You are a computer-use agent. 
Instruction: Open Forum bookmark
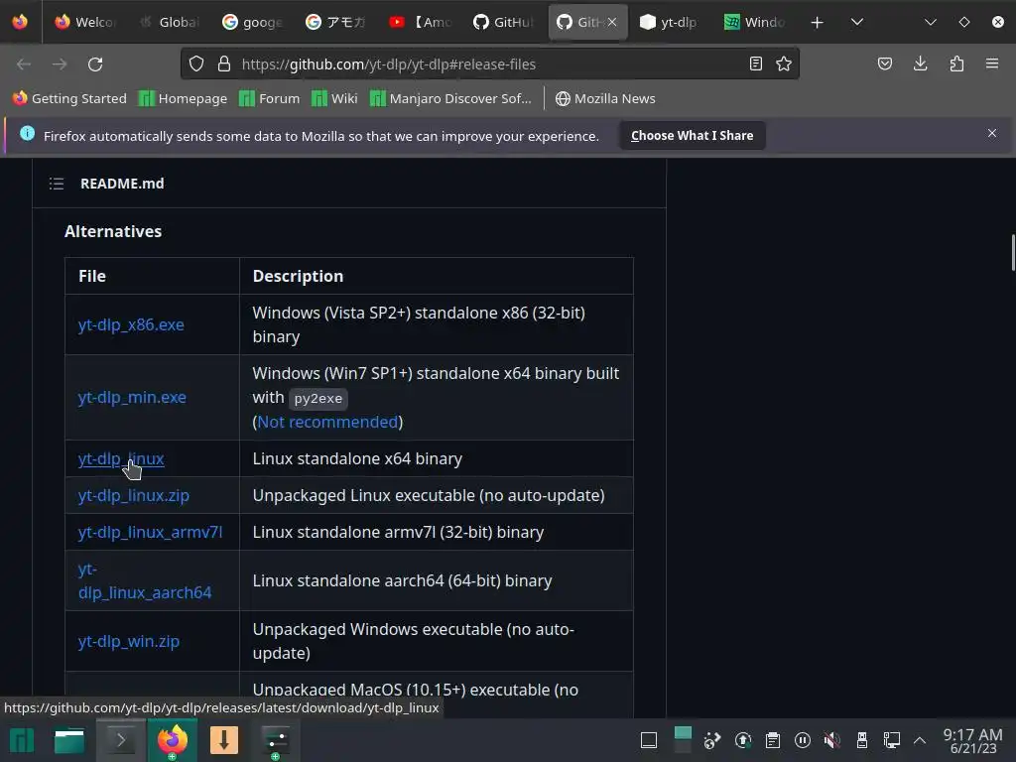click(x=270, y=98)
